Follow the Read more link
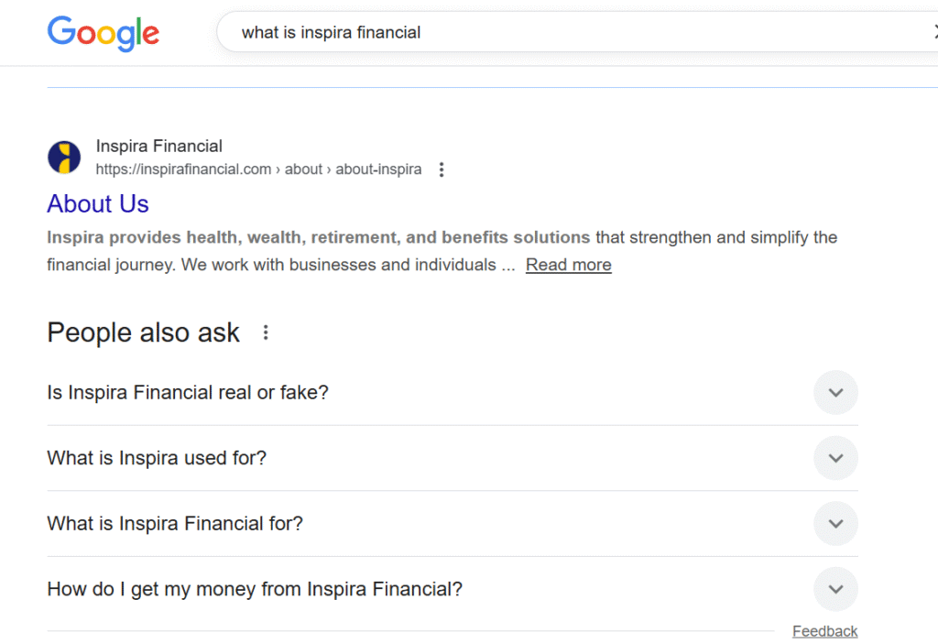 click(568, 265)
